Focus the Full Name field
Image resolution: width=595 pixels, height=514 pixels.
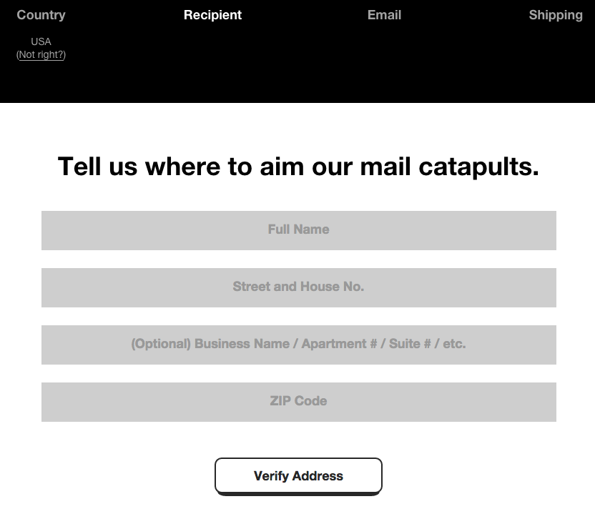point(298,230)
